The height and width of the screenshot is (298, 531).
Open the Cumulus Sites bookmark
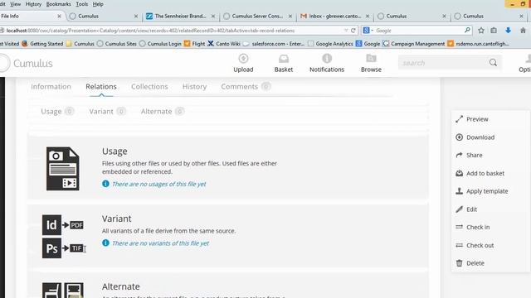click(x=117, y=44)
